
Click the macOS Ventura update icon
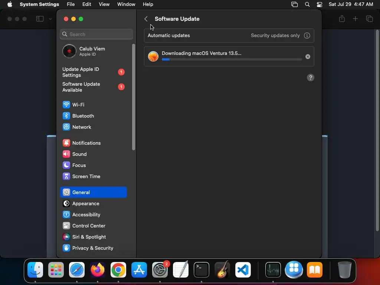click(153, 56)
